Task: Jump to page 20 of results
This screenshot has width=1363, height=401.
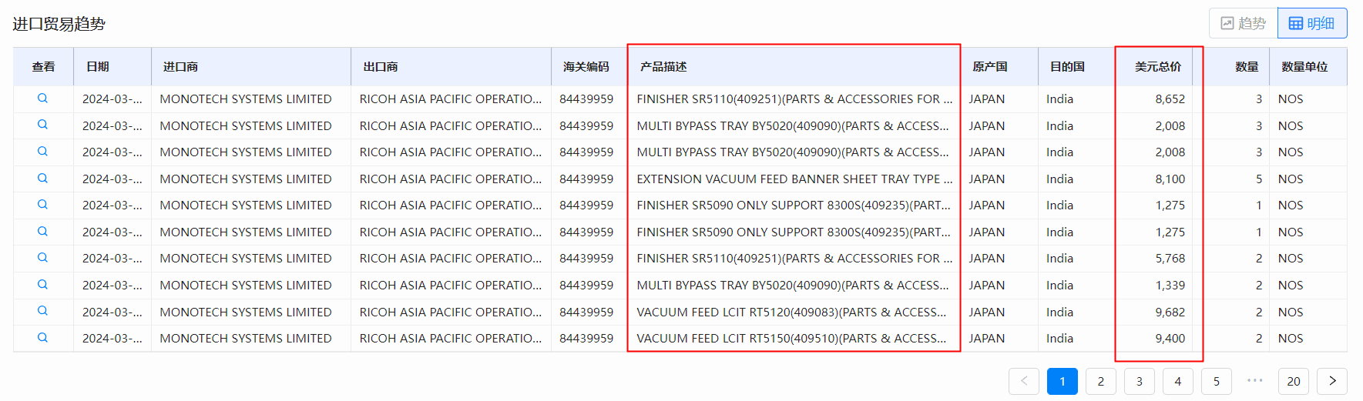Action: click(x=1294, y=381)
